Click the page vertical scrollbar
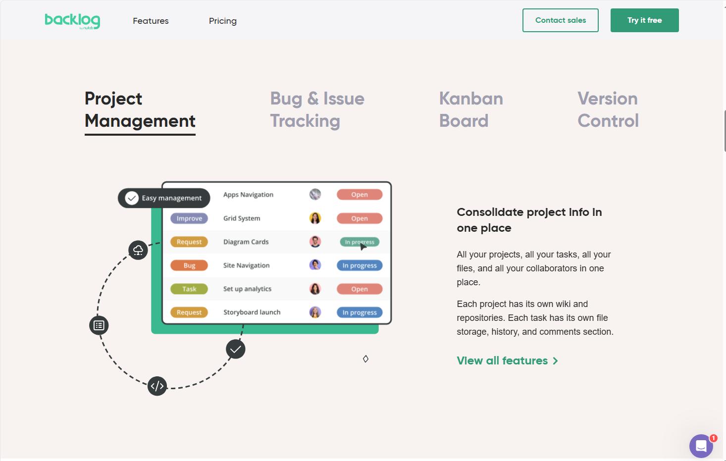This screenshot has width=726, height=461. (725, 131)
